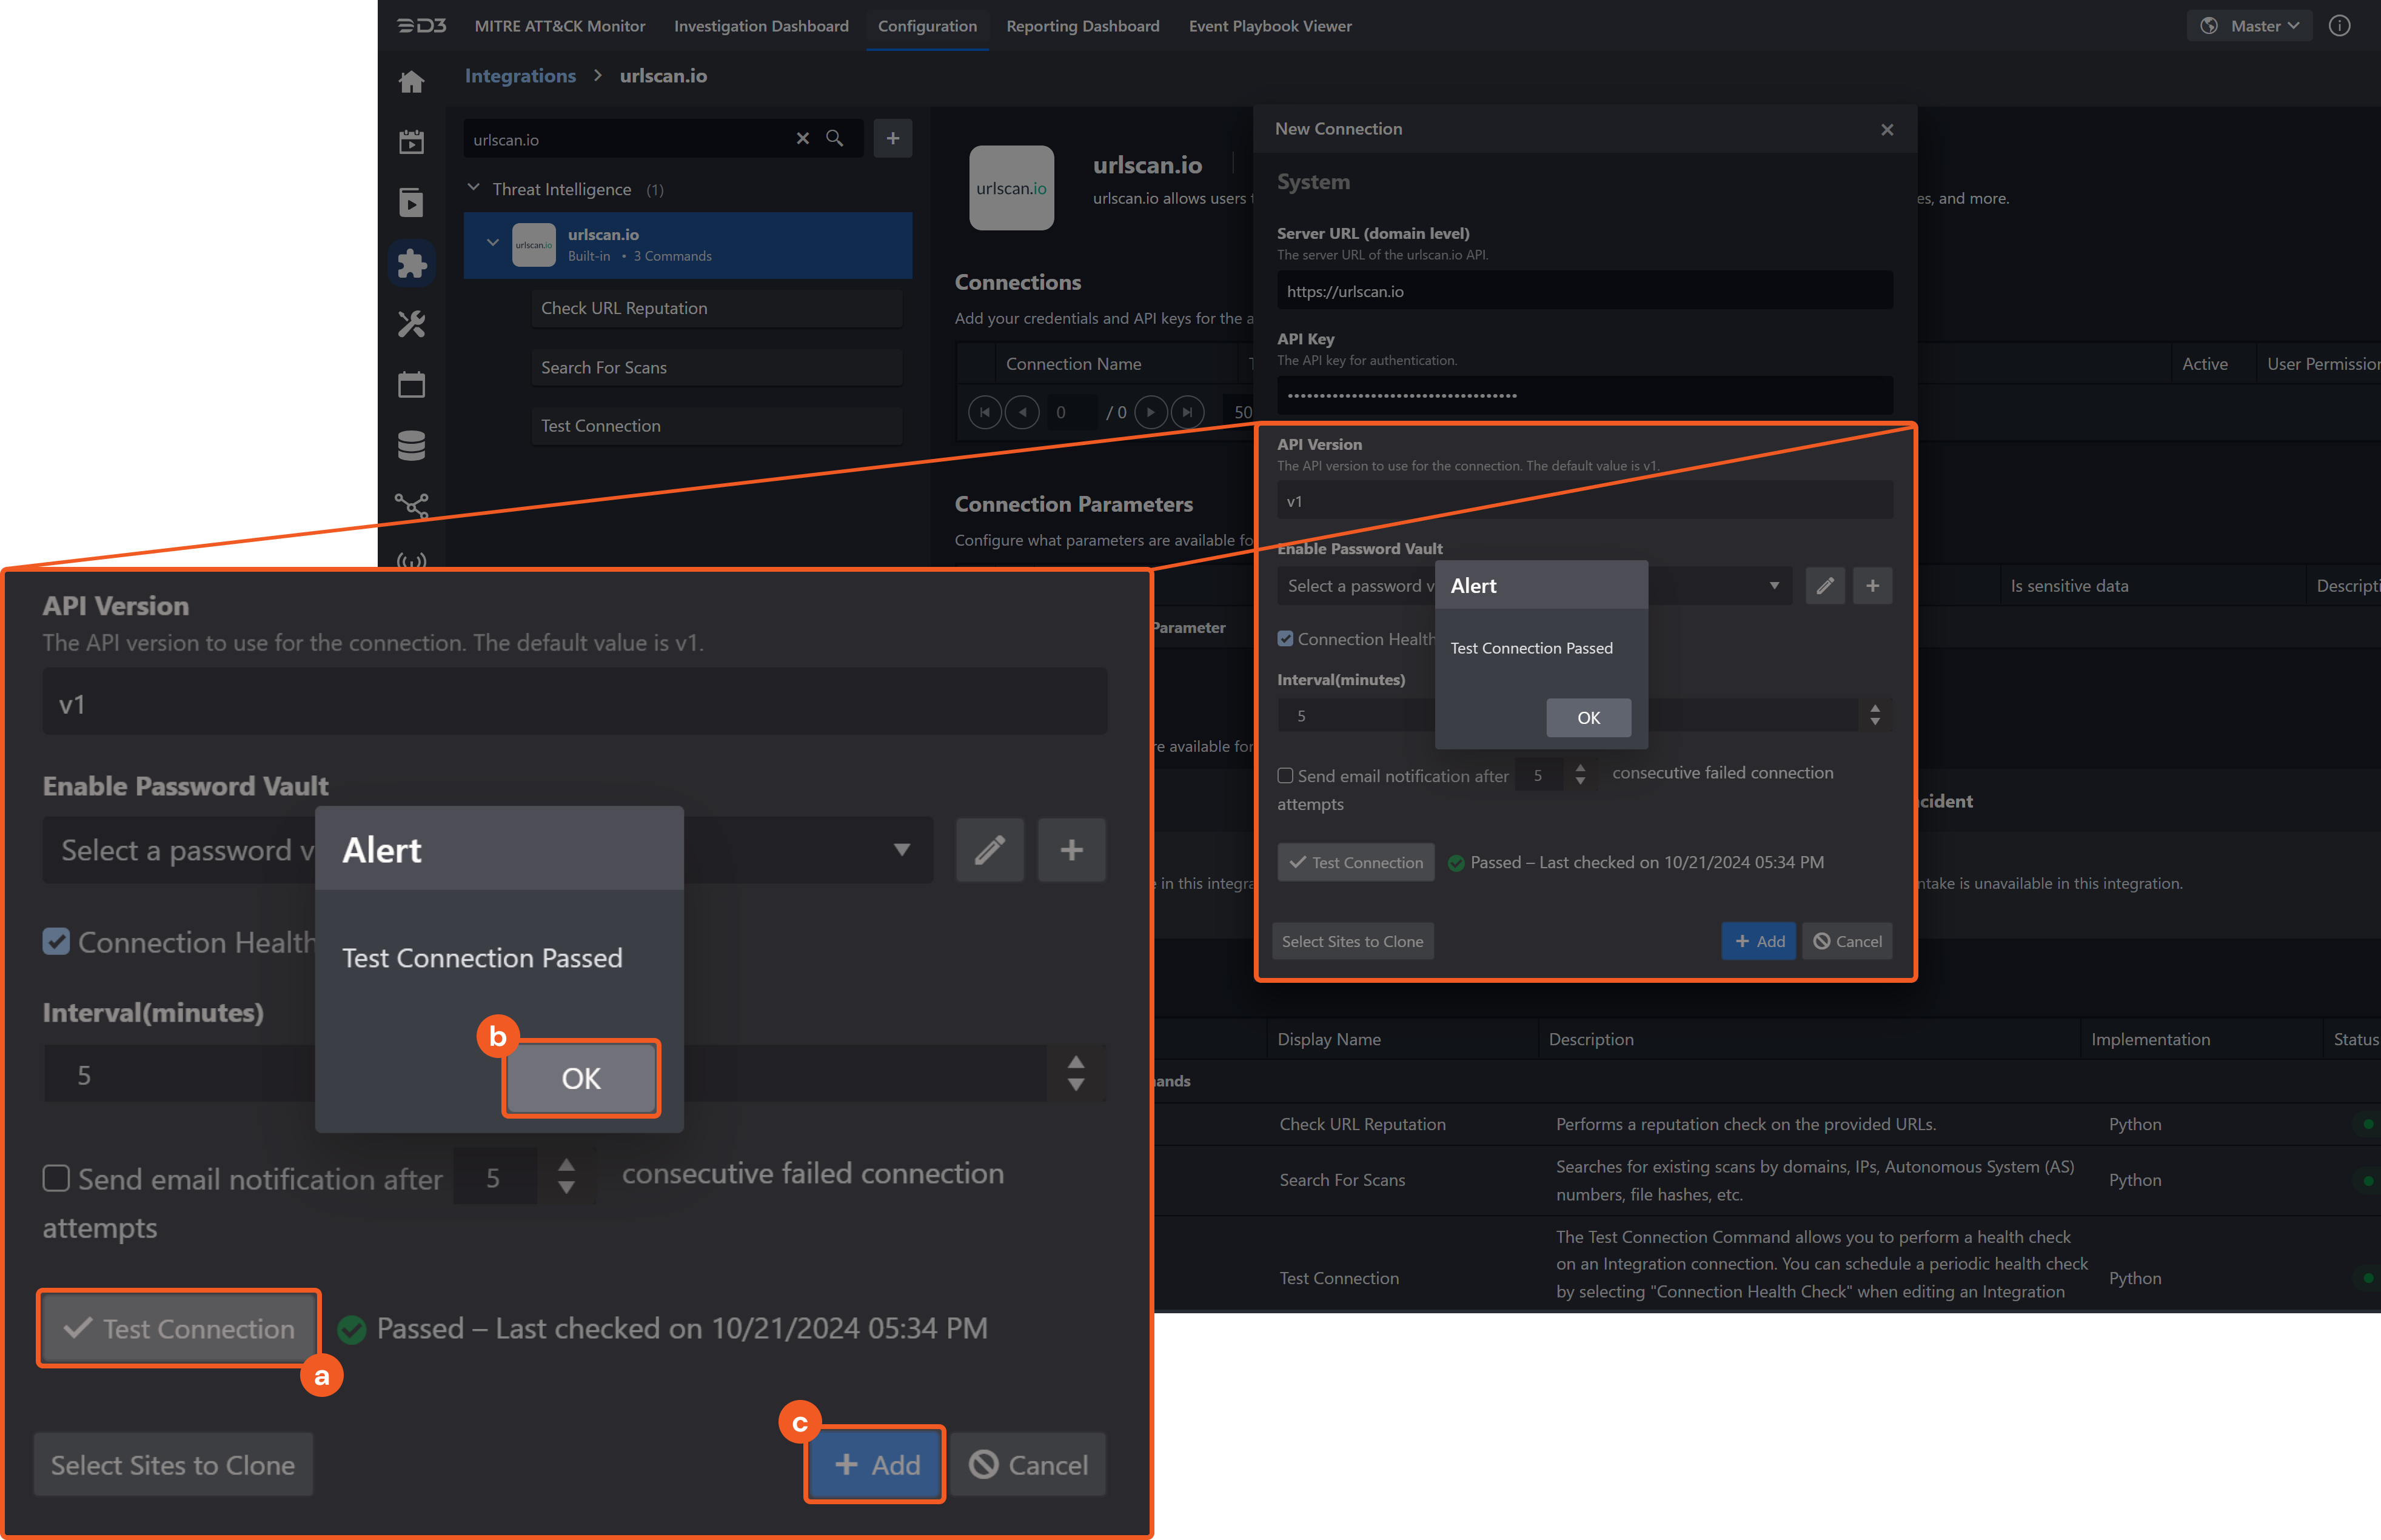Open the Master site dropdown
Image resolution: width=2381 pixels, height=1540 pixels.
[2249, 26]
